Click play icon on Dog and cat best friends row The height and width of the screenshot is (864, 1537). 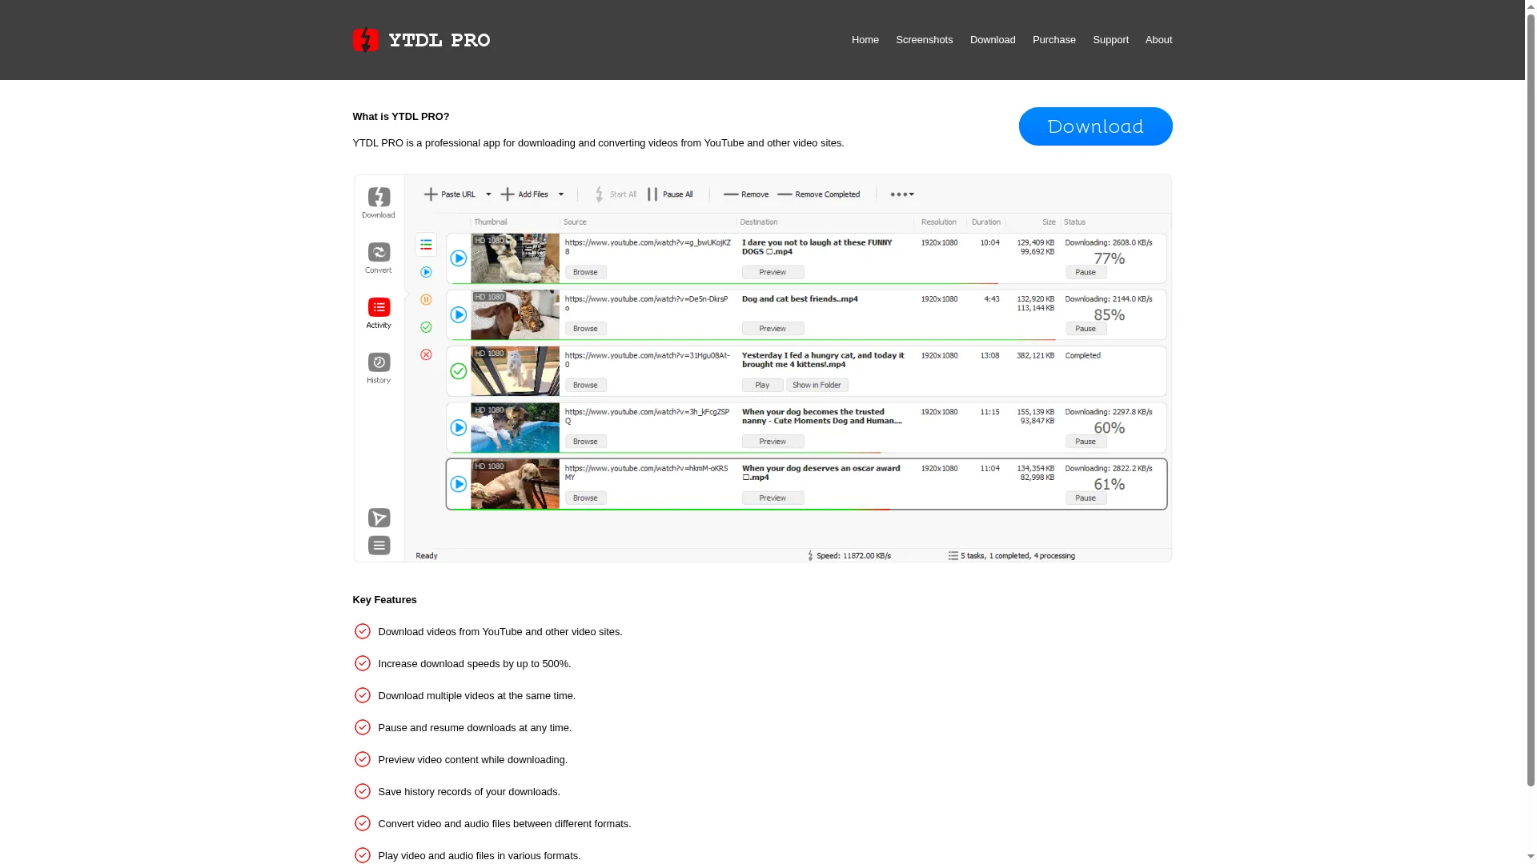pyautogui.click(x=458, y=315)
